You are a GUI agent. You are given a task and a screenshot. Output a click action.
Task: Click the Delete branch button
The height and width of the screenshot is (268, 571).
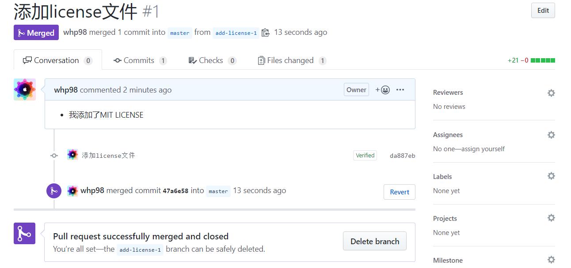pyautogui.click(x=375, y=241)
